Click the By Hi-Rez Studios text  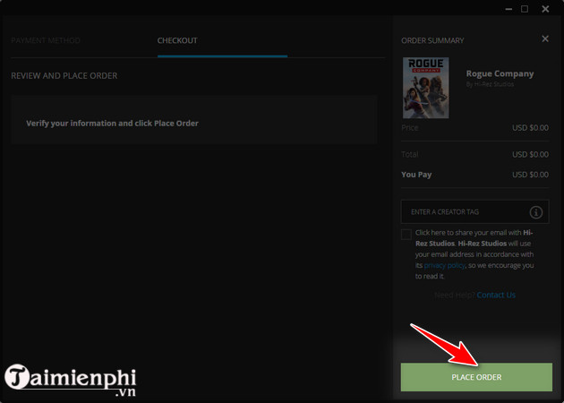490,84
